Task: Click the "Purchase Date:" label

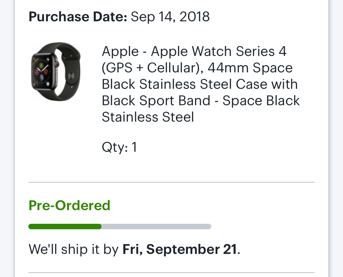Action: 78,16
